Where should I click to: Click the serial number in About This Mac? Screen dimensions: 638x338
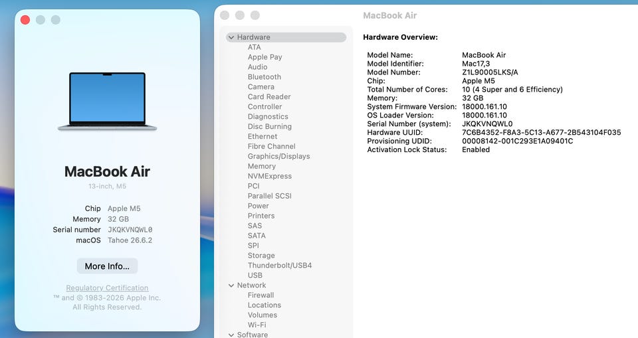(x=130, y=229)
